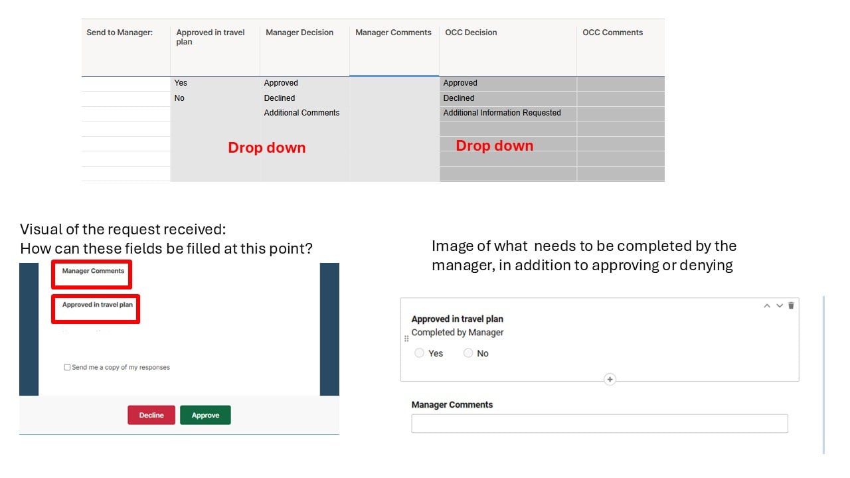
Task: Choose Declined under OCC Decision
Action: pyautogui.click(x=459, y=98)
